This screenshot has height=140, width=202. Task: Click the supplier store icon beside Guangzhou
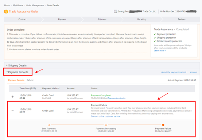tap(116, 11)
